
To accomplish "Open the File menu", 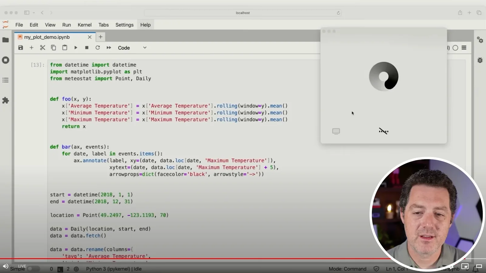I will (x=19, y=25).
